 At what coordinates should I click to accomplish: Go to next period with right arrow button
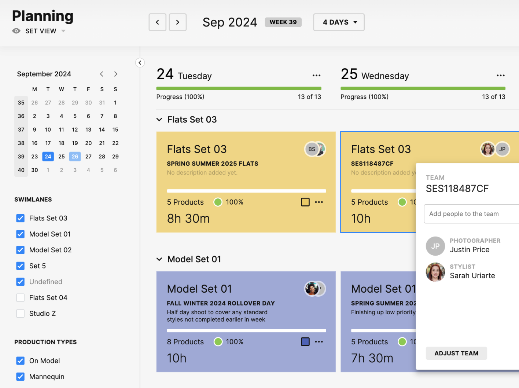(178, 22)
